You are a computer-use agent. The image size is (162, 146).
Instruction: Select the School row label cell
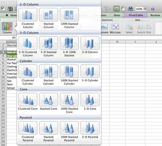pos(12,88)
